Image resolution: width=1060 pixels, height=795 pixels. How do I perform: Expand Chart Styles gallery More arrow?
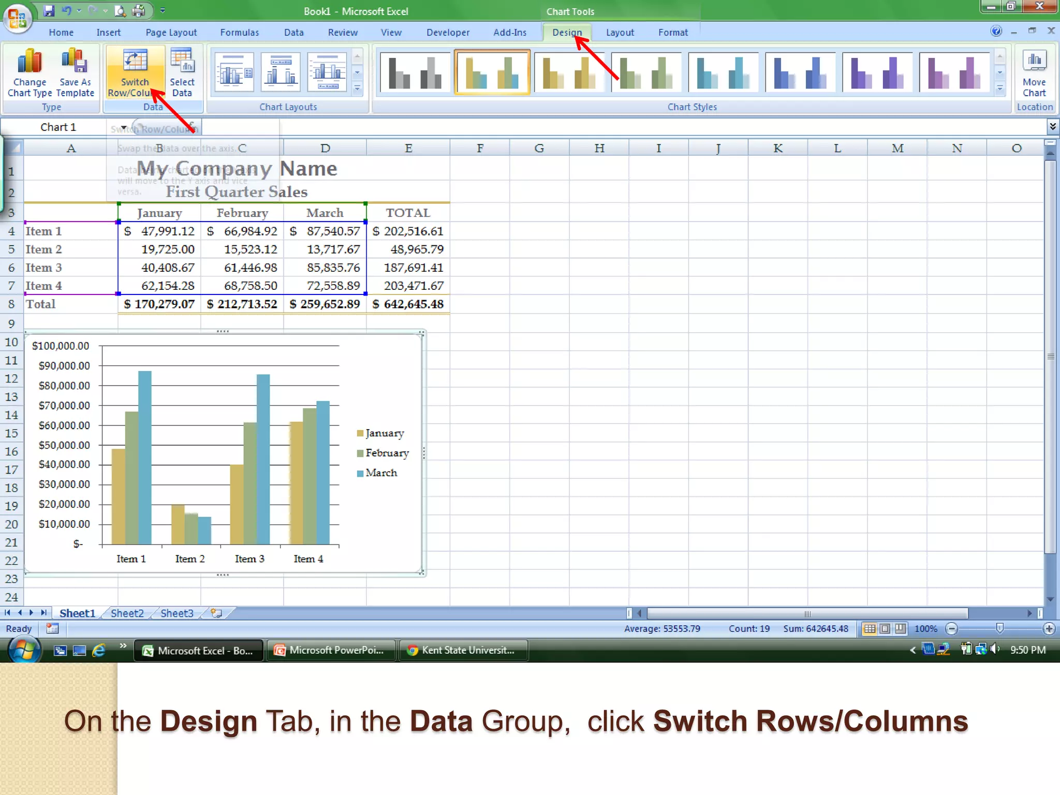pyautogui.click(x=1000, y=89)
